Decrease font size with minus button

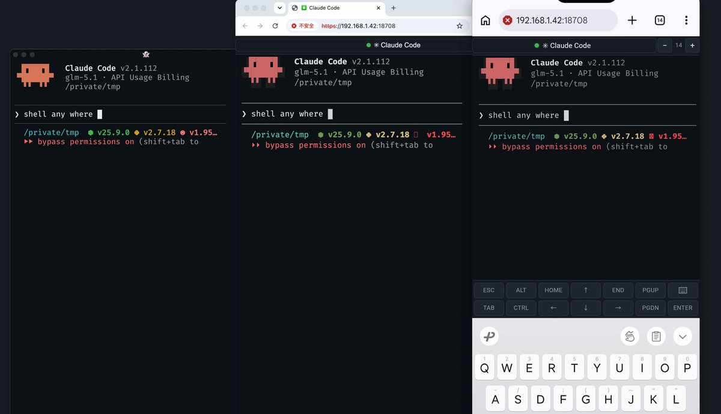click(x=665, y=46)
